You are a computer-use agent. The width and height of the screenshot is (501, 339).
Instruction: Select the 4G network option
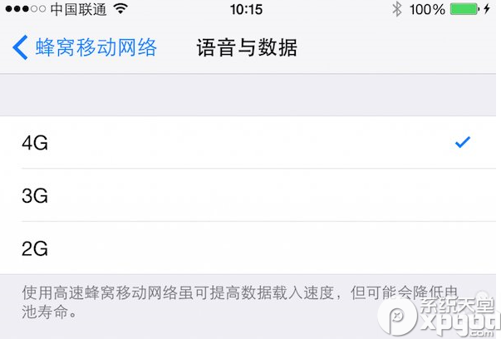coord(251,143)
